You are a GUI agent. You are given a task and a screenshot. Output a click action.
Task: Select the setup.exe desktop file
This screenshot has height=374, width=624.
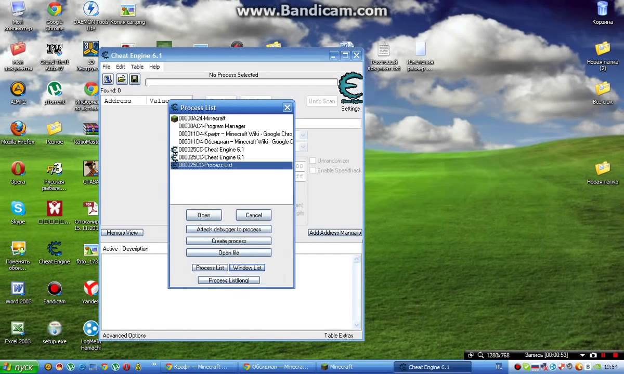[54, 332]
